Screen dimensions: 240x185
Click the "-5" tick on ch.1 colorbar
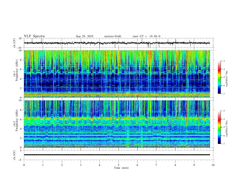pos(224,77)
